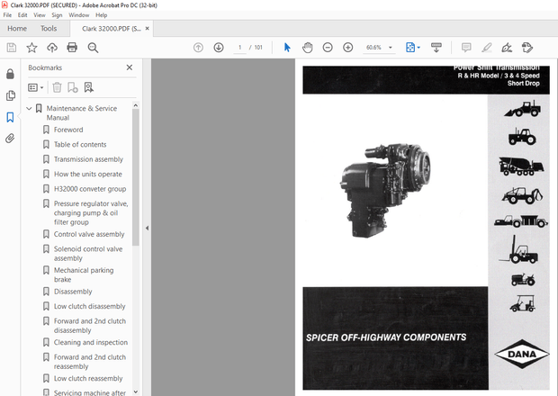Open the Transmission assembly bookmark

[88, 159]
